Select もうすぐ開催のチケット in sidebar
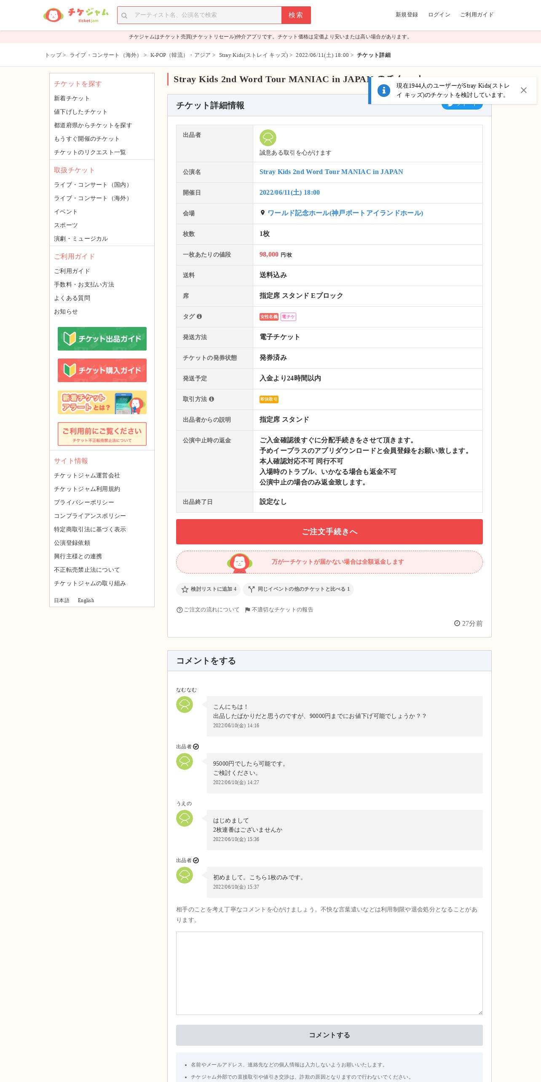541x1082 pixels. pos(87,139)
